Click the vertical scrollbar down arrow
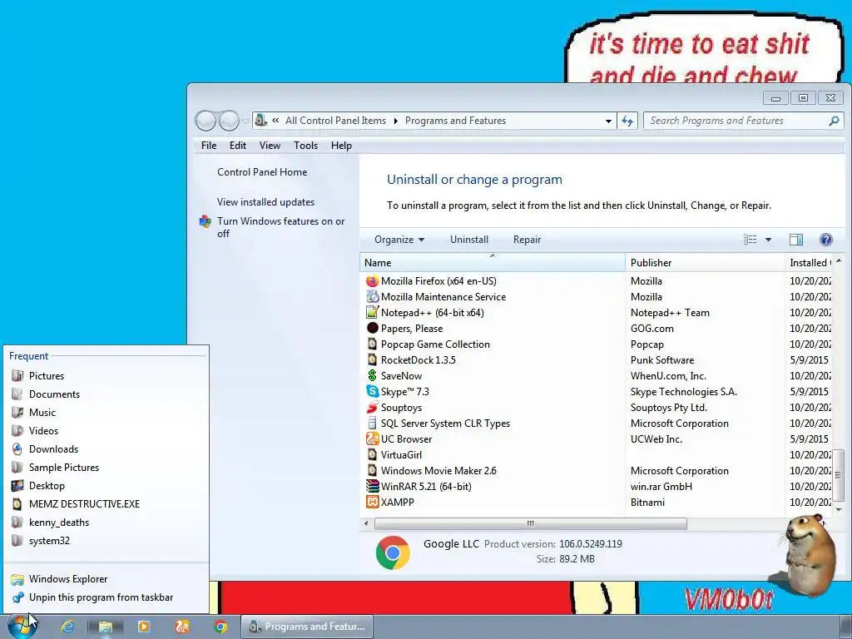This screenshot has height=639, width=852. [839, 510]
